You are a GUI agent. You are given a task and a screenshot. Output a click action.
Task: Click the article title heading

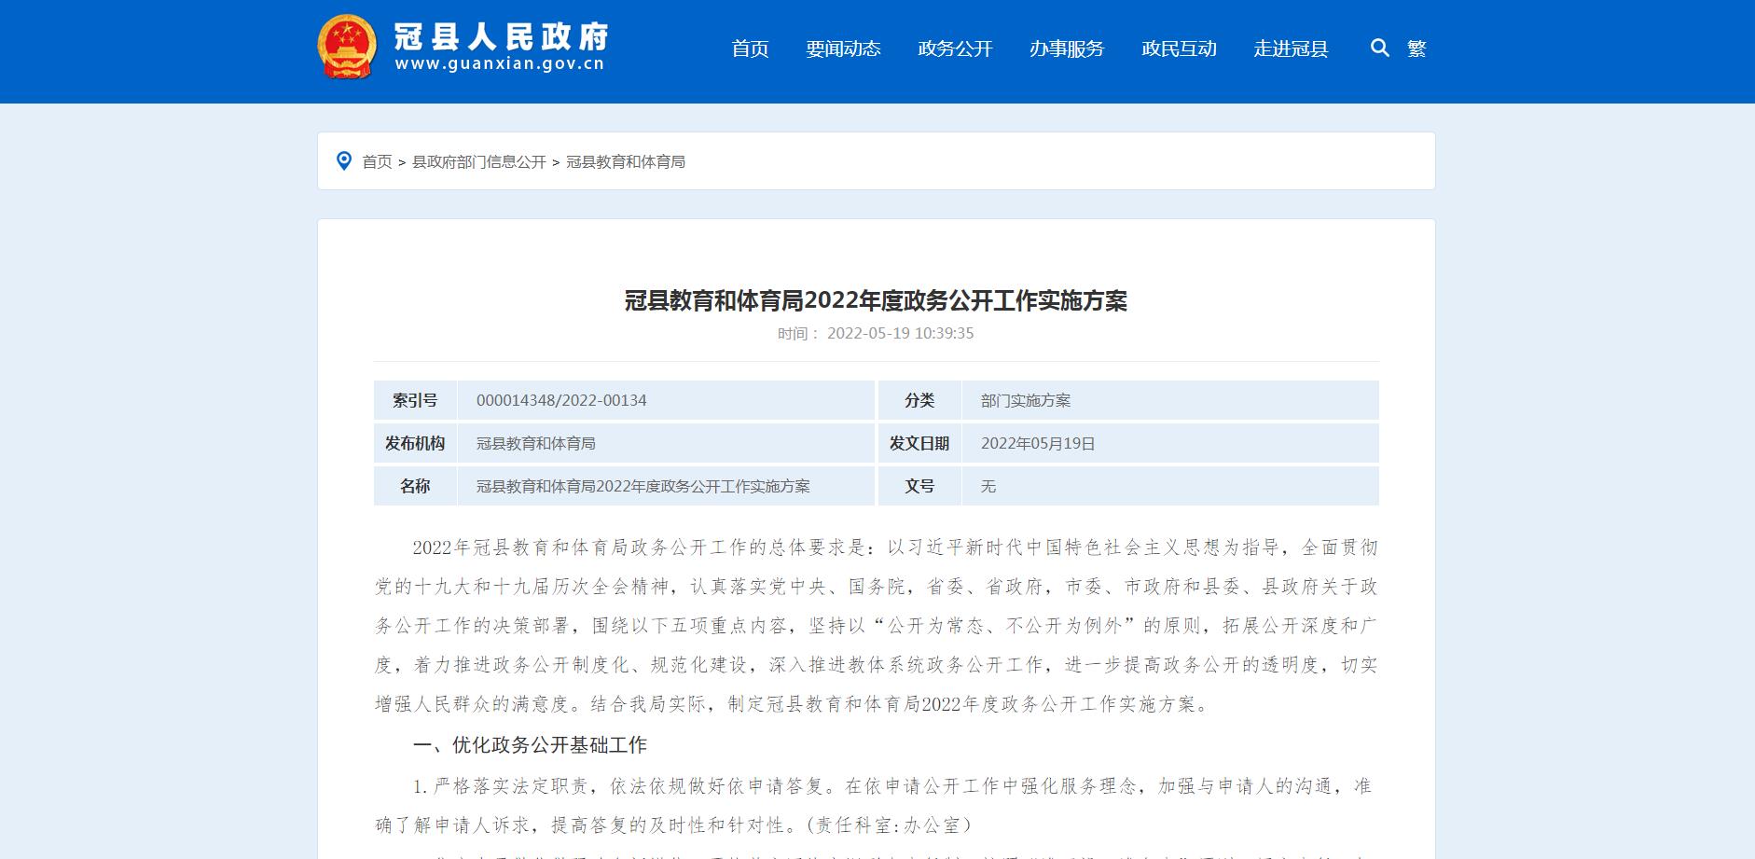(x=876, y=300)
